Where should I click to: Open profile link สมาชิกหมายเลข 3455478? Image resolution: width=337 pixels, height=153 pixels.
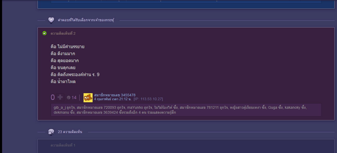coord(115,95)
